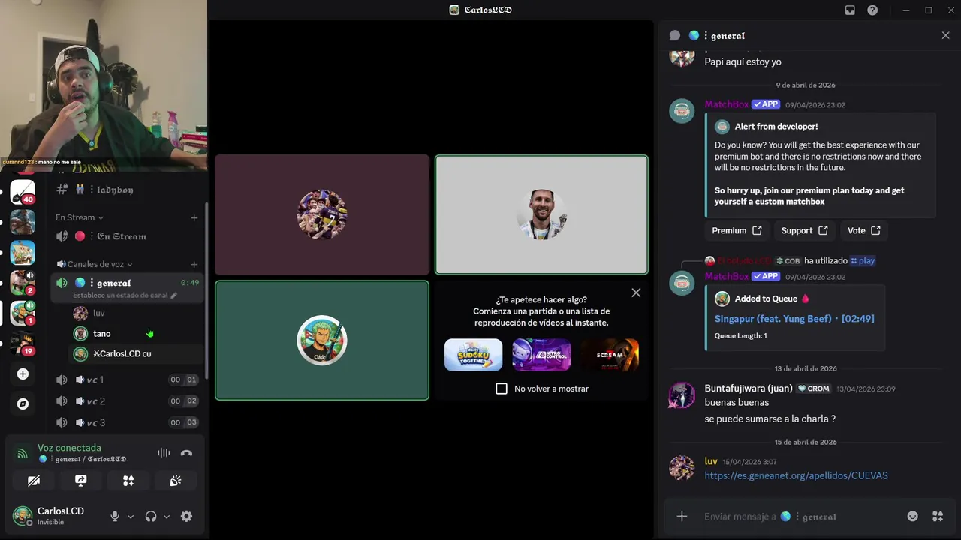Create channel in Canales de voz
This screenshot has height=540, width=961.
[194, 264]
